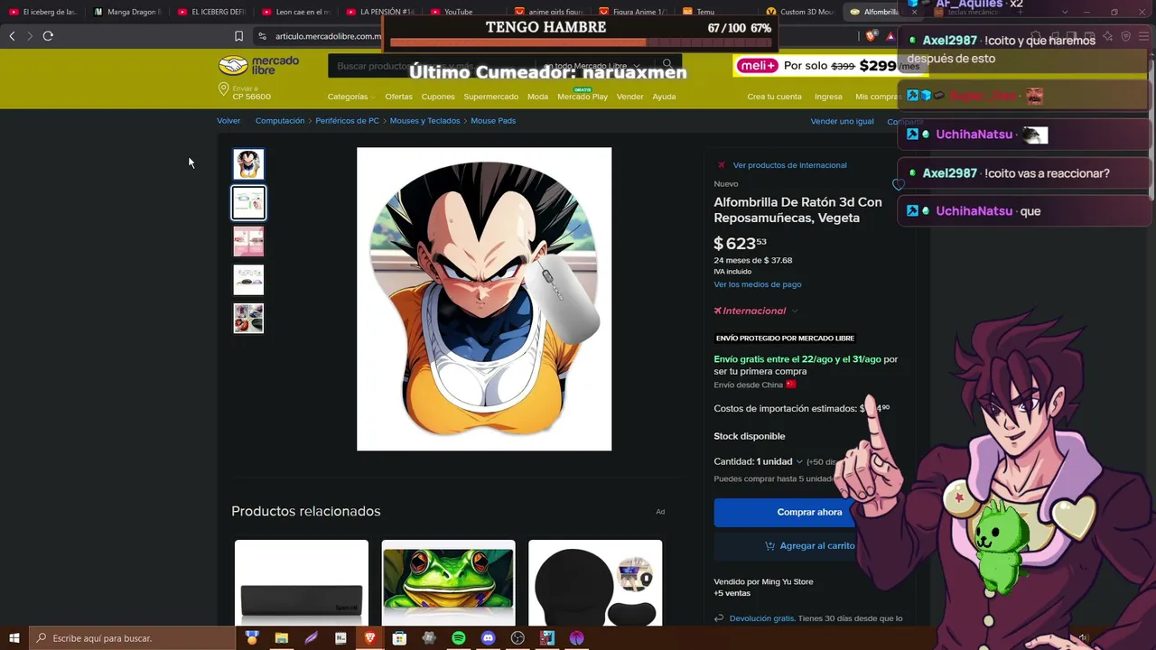Screen dimensions: 1156x650
Task: Go back with the browser back arrow
Action: pyautogui.click(x=12, y=36)
